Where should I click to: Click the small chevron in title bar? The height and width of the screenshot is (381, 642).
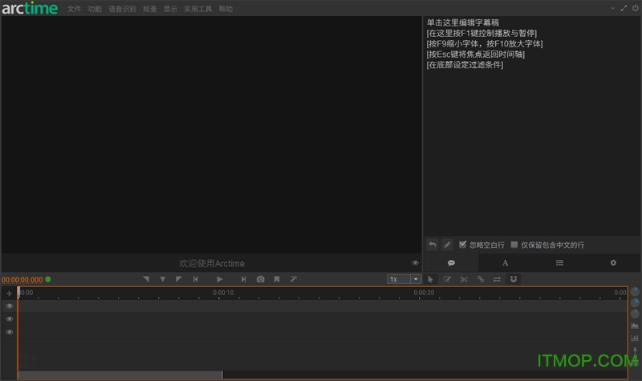click(612, 8)
